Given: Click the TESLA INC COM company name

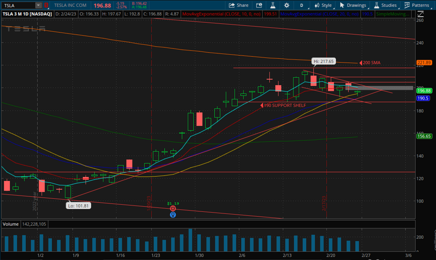Looking at the screenshot, I should pos(70,5).
